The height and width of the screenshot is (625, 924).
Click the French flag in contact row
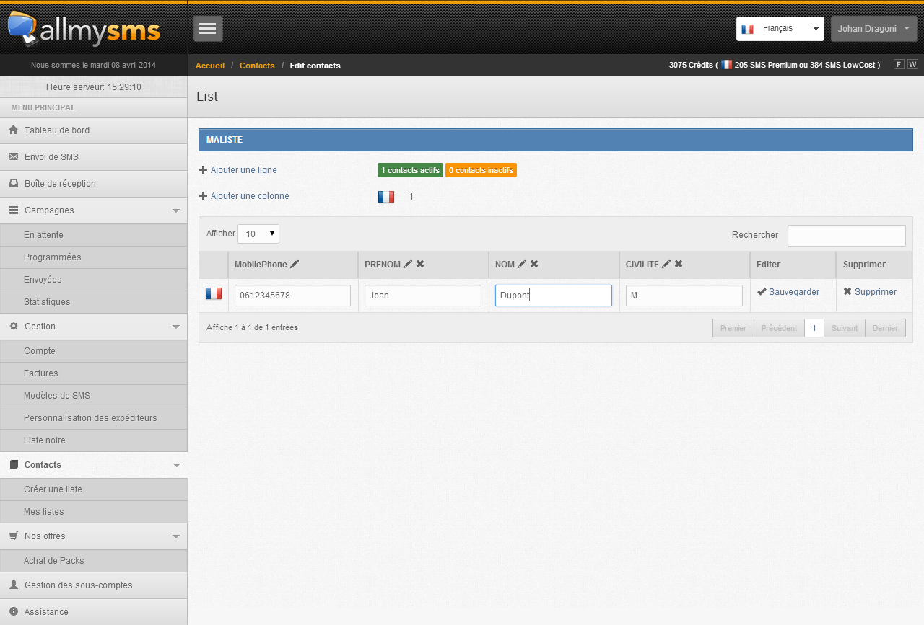214,293
